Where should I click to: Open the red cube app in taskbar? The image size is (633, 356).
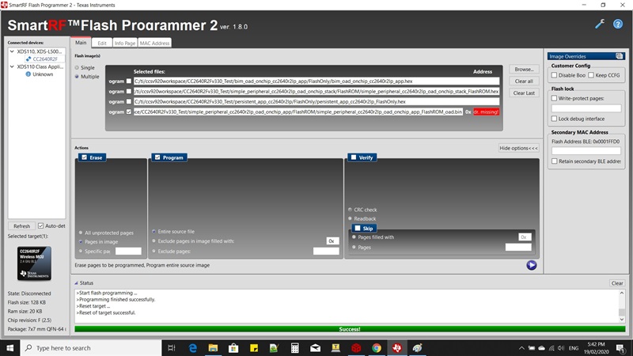pyautogui.click(x=356, y=348)
